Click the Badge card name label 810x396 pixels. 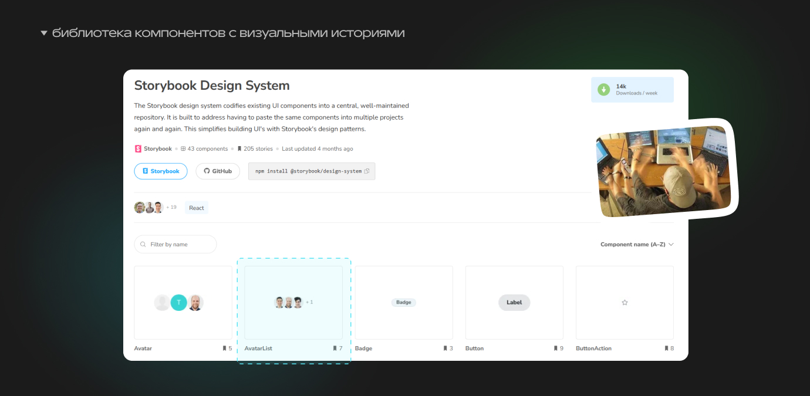coord(363,348)
